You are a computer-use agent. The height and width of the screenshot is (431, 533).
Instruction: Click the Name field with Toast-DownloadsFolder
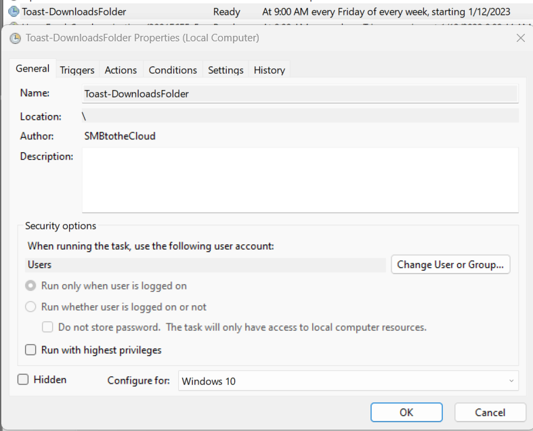pos(300,94)
